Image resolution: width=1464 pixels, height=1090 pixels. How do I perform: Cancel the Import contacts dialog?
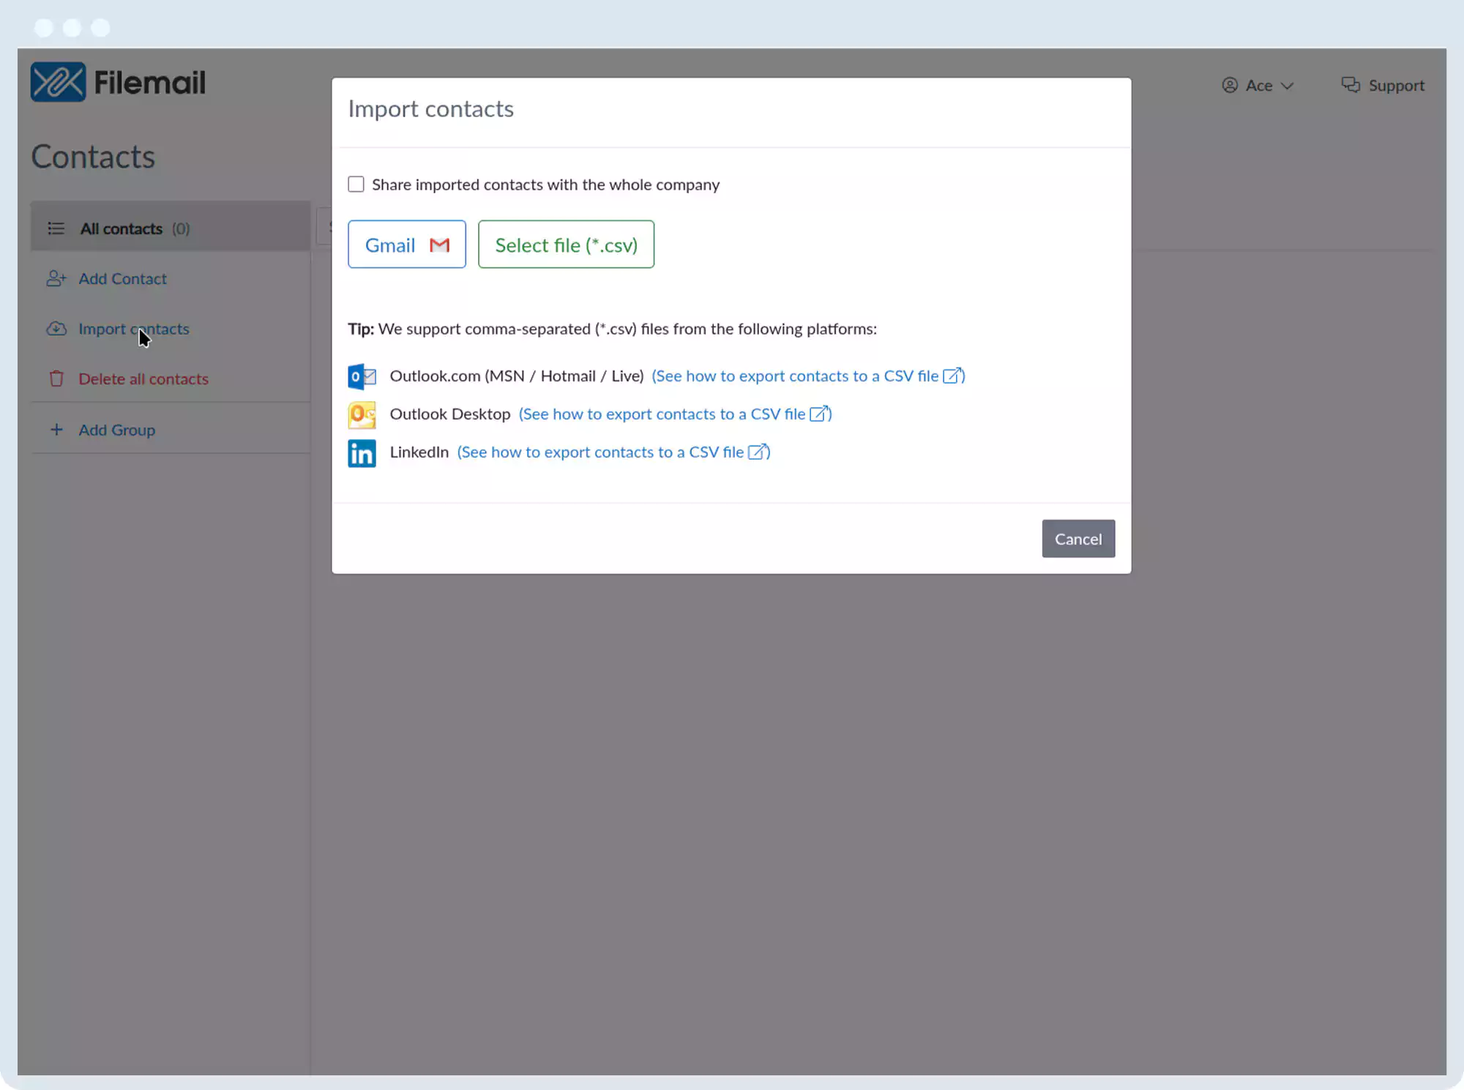[x=1078, y=539]
